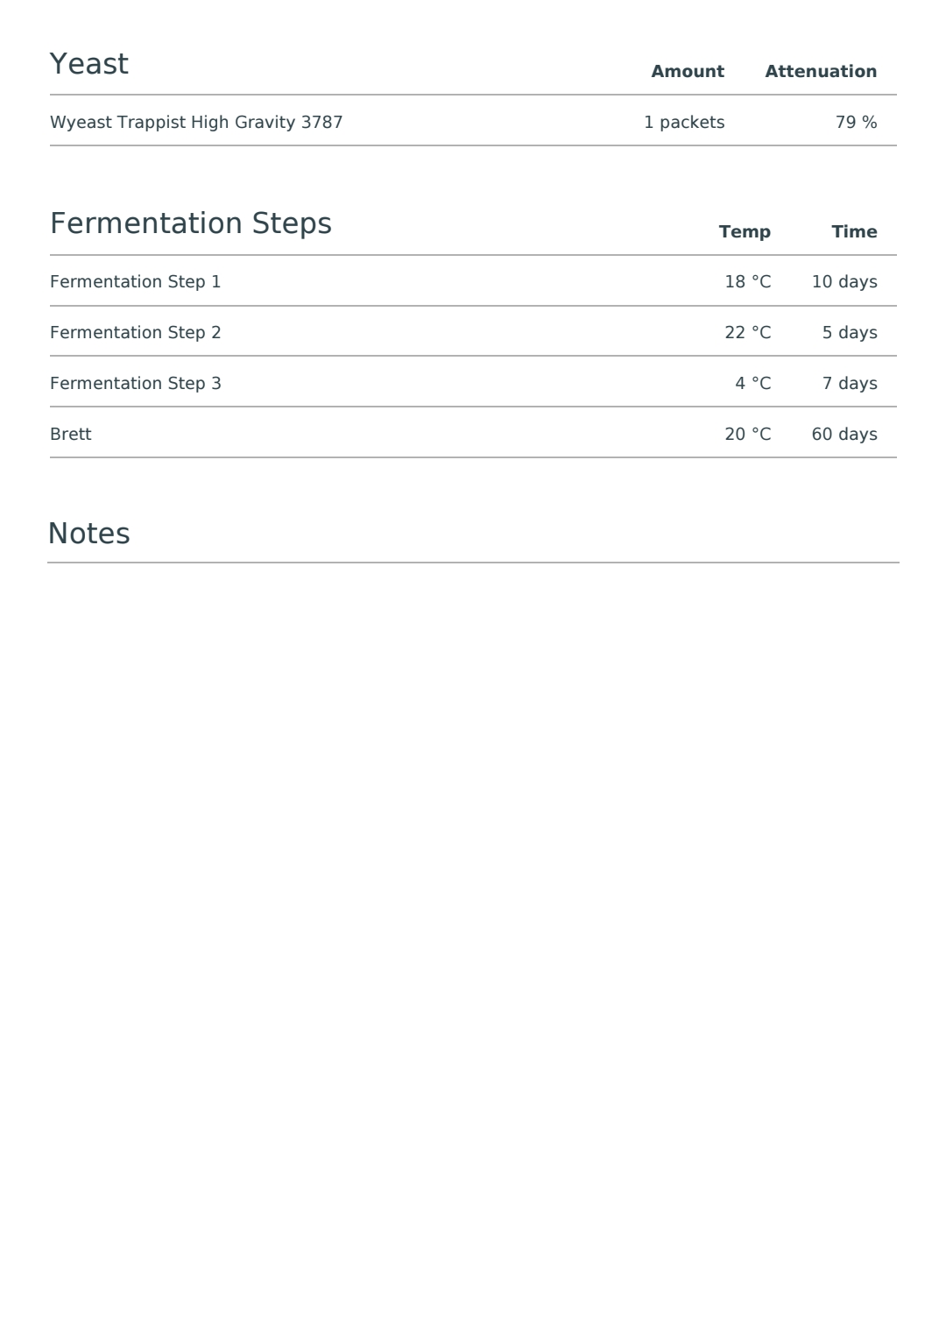Select the Notes section heading
Screen dimensions: 946x1338
pyautogui.click(x=88, y=534)
